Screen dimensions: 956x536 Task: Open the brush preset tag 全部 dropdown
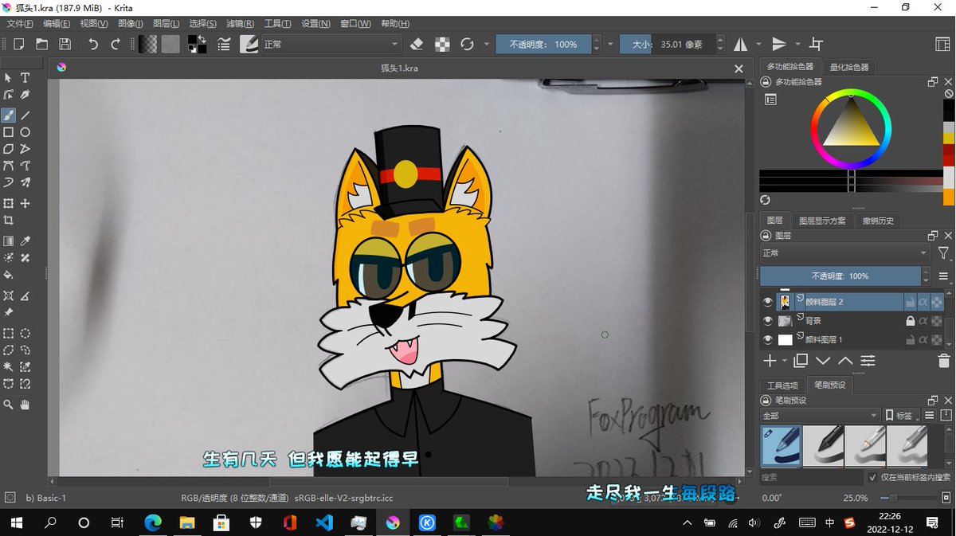click(x=820, y=416)
